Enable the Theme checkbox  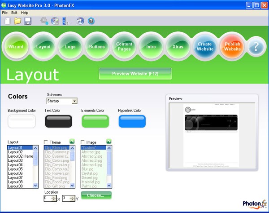coord(46,142)
